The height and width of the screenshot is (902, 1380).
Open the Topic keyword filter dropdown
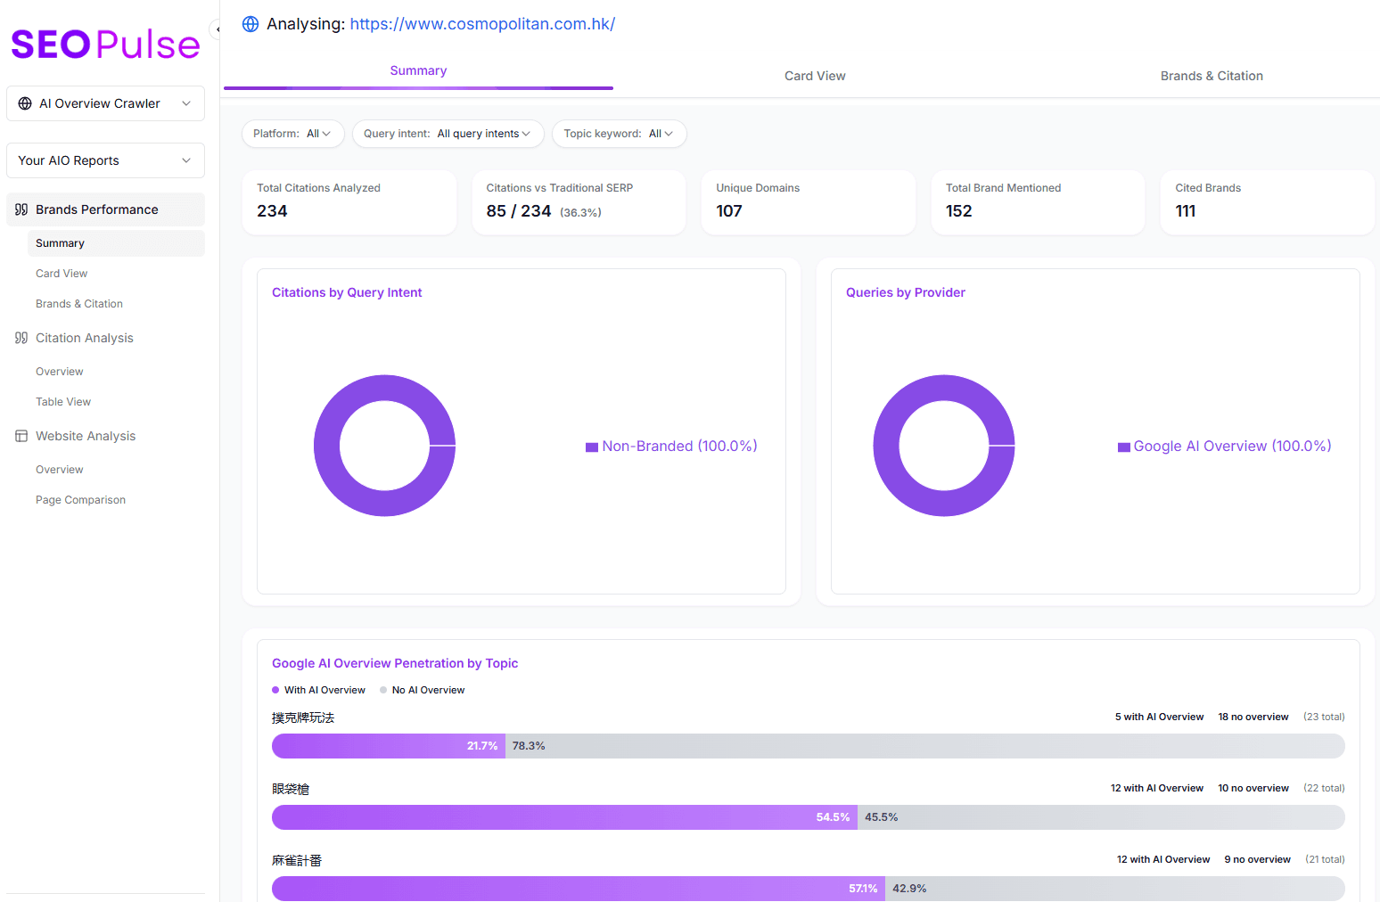(x=619, y=134)
